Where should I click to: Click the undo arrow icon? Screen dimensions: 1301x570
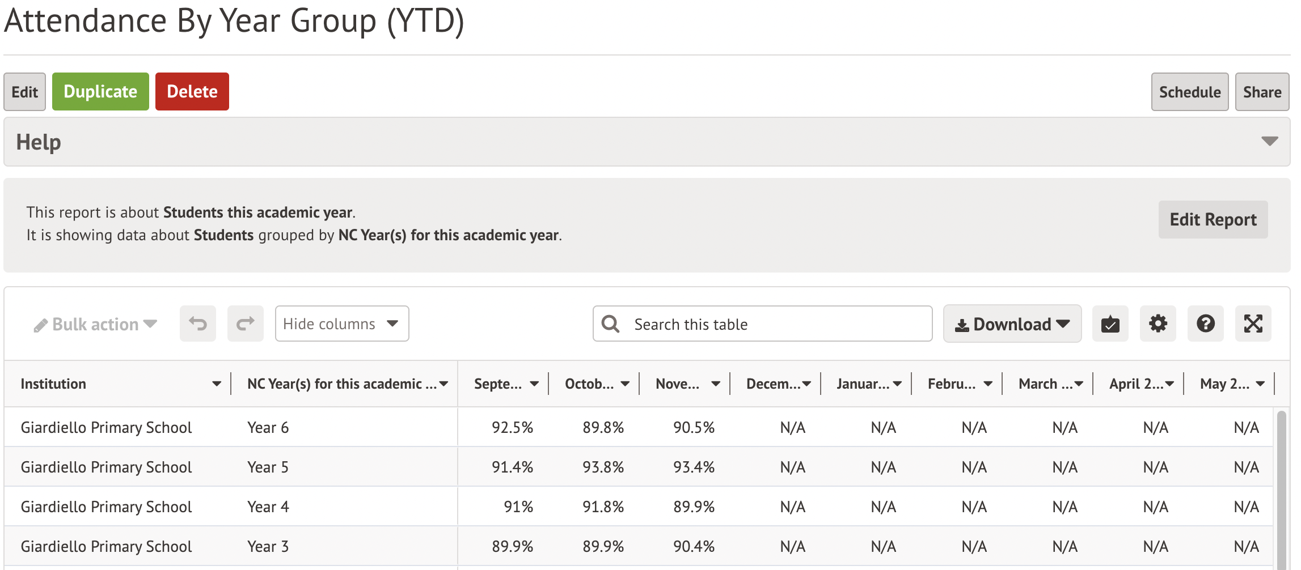[x=198, y=324]
